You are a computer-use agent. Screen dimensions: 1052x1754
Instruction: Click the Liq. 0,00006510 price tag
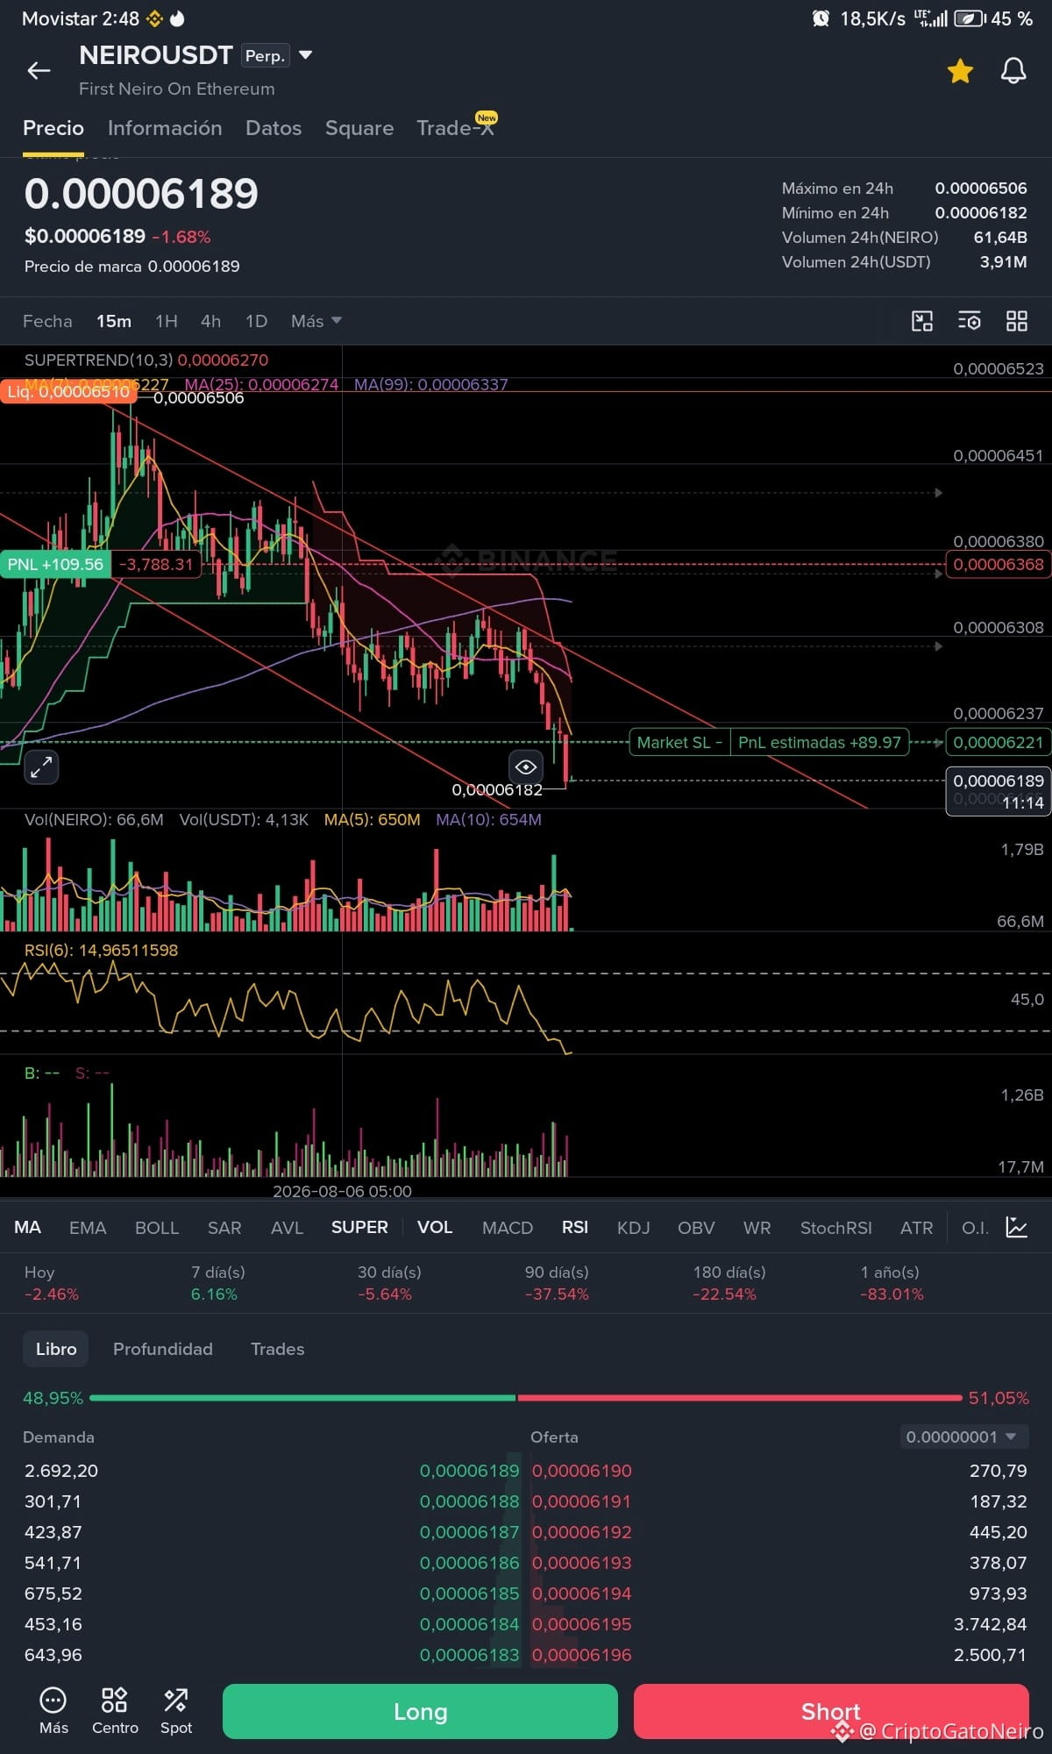click(68, 391)
